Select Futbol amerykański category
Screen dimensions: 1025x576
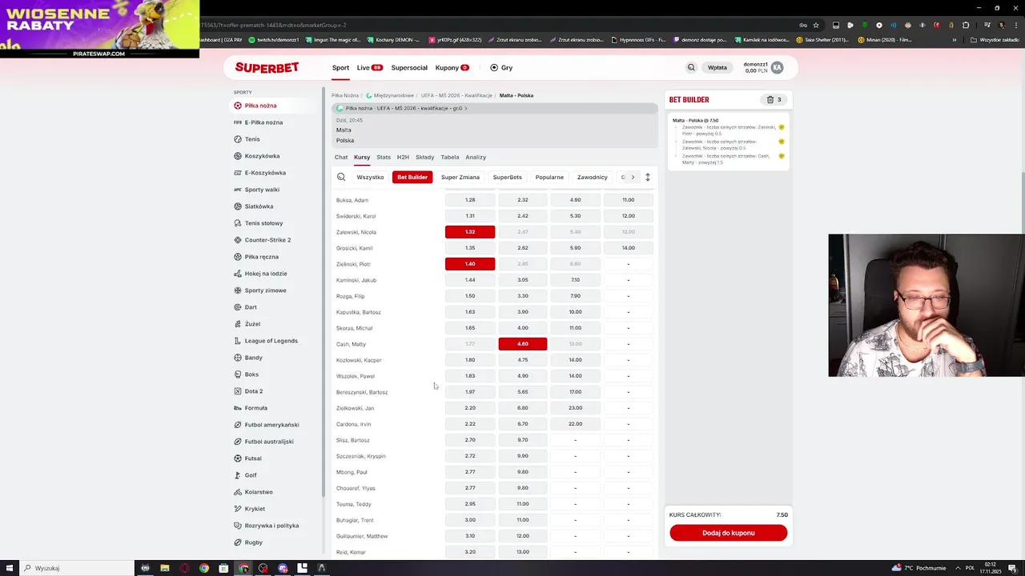tap(266, 425)
